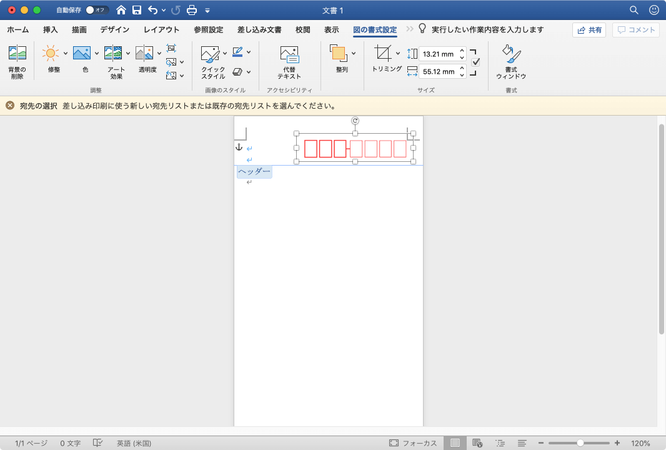Viewport: 666px width, 450px height.
Task: Open the Quick Access customize dropdown
Action: [x=207, y=11]
